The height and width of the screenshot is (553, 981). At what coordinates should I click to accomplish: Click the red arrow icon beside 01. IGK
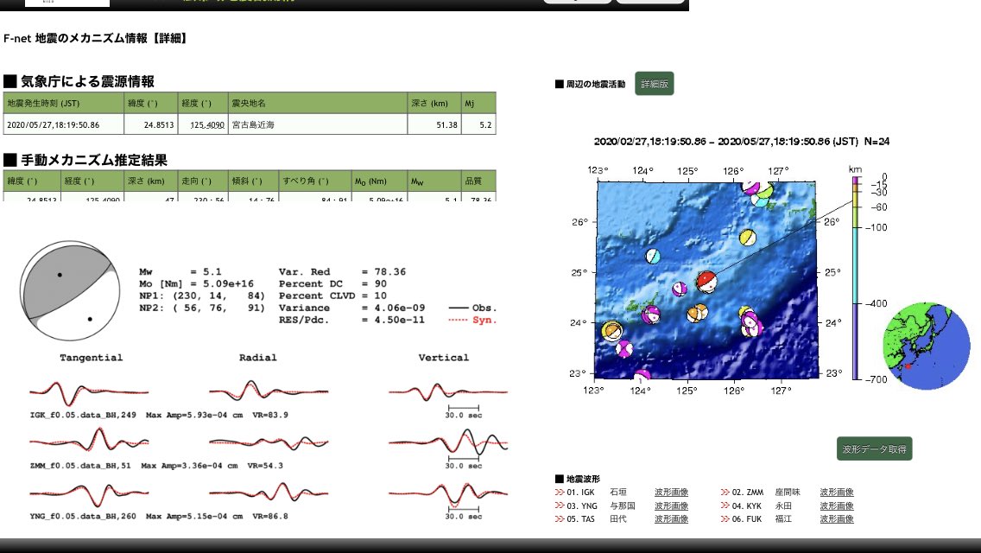560,493
